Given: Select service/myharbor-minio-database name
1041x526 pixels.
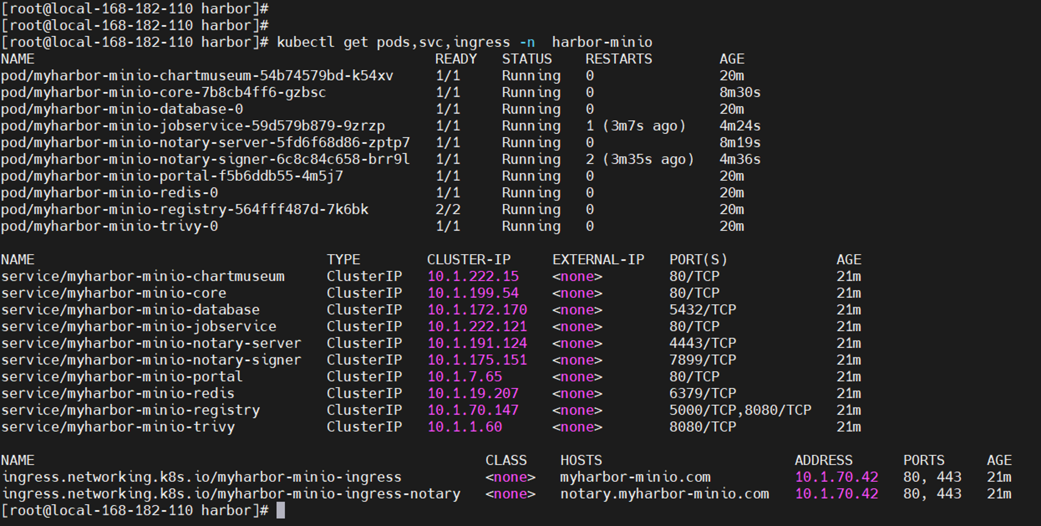Looking at the screenshot, I should coord(130,309).
